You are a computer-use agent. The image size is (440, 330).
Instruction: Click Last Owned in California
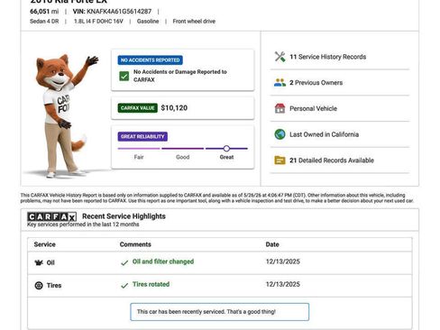[x=325, y=134]
